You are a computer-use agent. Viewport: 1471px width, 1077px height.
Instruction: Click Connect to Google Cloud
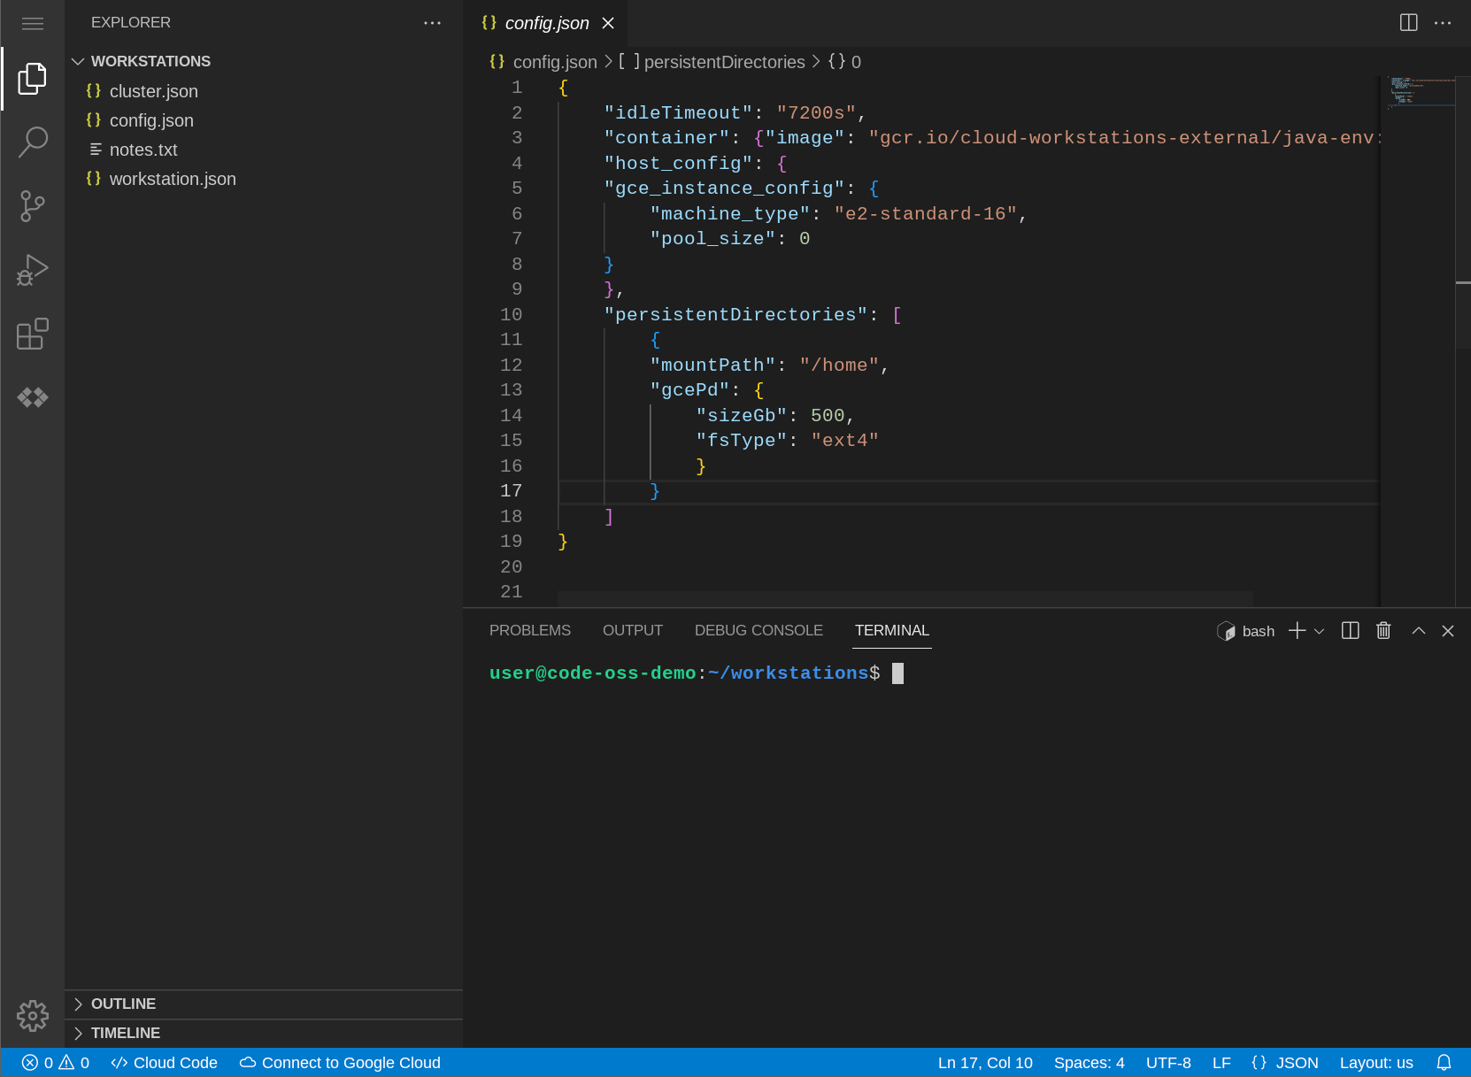click(339, 1062)
